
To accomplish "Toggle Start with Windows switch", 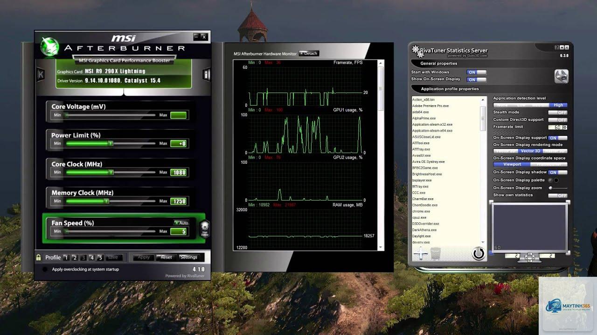I will [x=476, y=73].
